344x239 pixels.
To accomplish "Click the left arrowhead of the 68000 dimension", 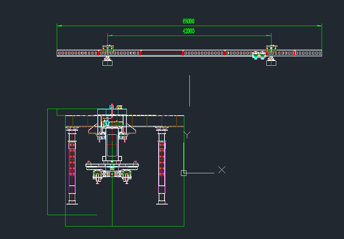I will point(59,26).
